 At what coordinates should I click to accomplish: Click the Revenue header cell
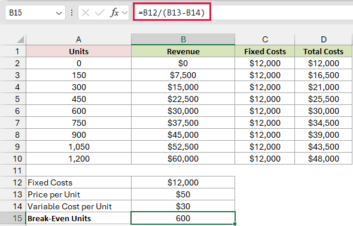(x=183, y=51)
